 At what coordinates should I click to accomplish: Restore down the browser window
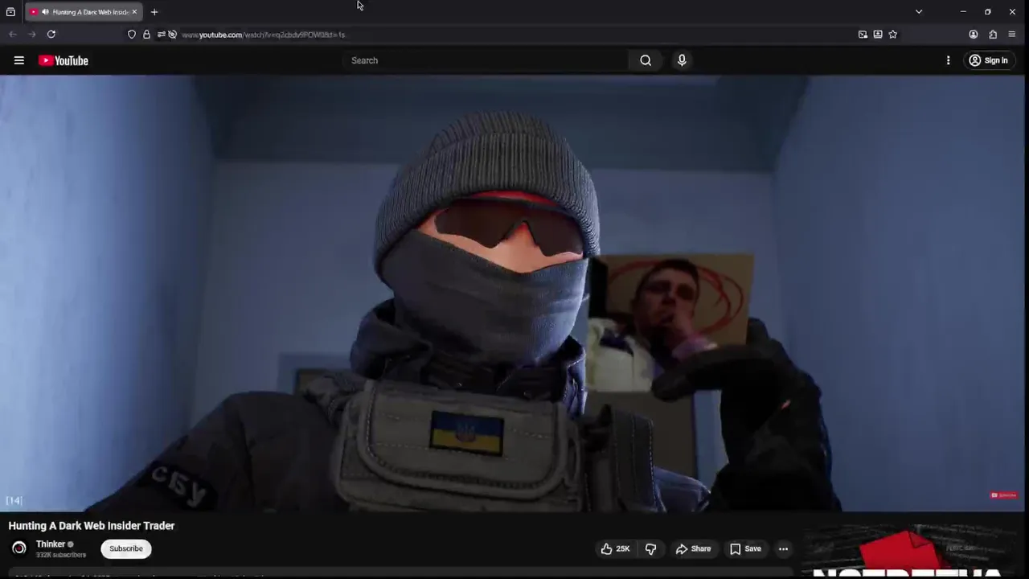pyautogui.click(x=987, y=12)
